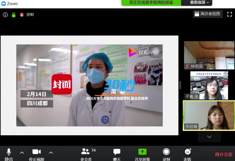
Task: Open the view options dropdown
Action: pos(197,3)
